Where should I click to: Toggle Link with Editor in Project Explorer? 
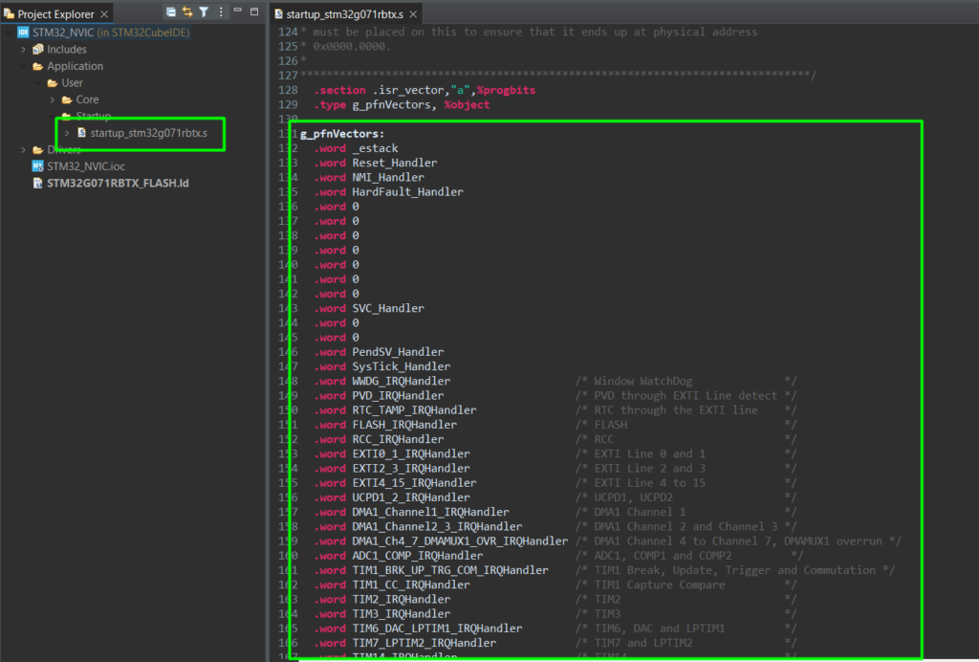[187, 12]
